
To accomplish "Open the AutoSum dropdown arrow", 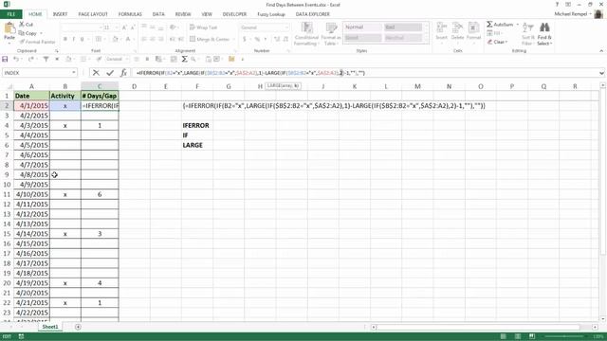I will coord(518,25).
